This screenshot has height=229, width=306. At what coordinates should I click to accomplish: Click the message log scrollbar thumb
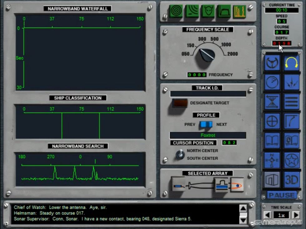(x=243, y=215)
